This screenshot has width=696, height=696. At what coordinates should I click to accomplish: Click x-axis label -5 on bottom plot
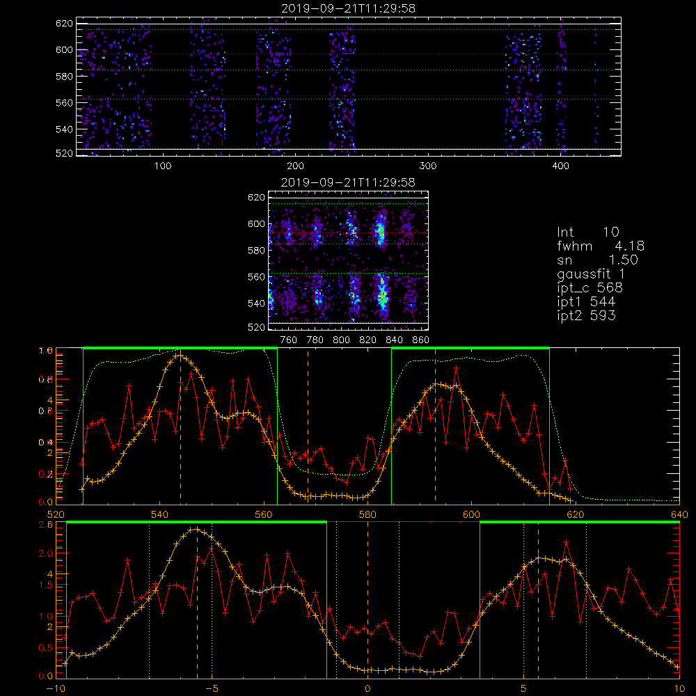pyautogui.click(x=212, y=689)
